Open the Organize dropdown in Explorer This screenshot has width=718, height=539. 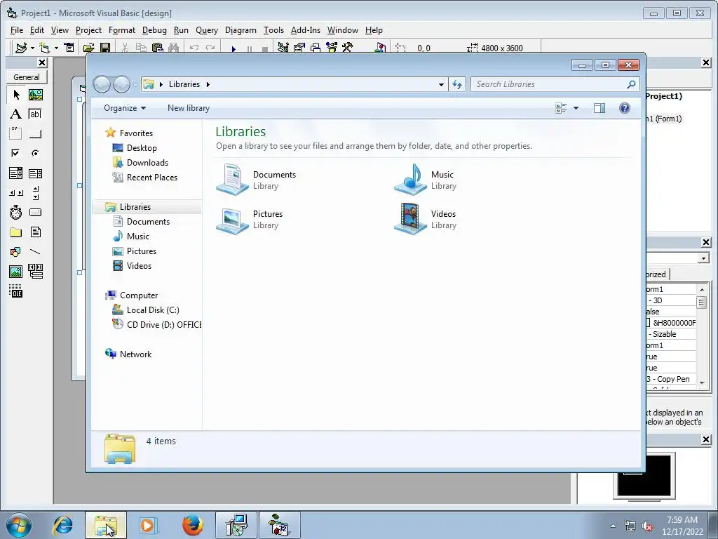pos(125,108)
